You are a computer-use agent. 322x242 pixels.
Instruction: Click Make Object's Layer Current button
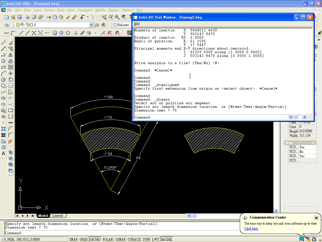point(97,25)
